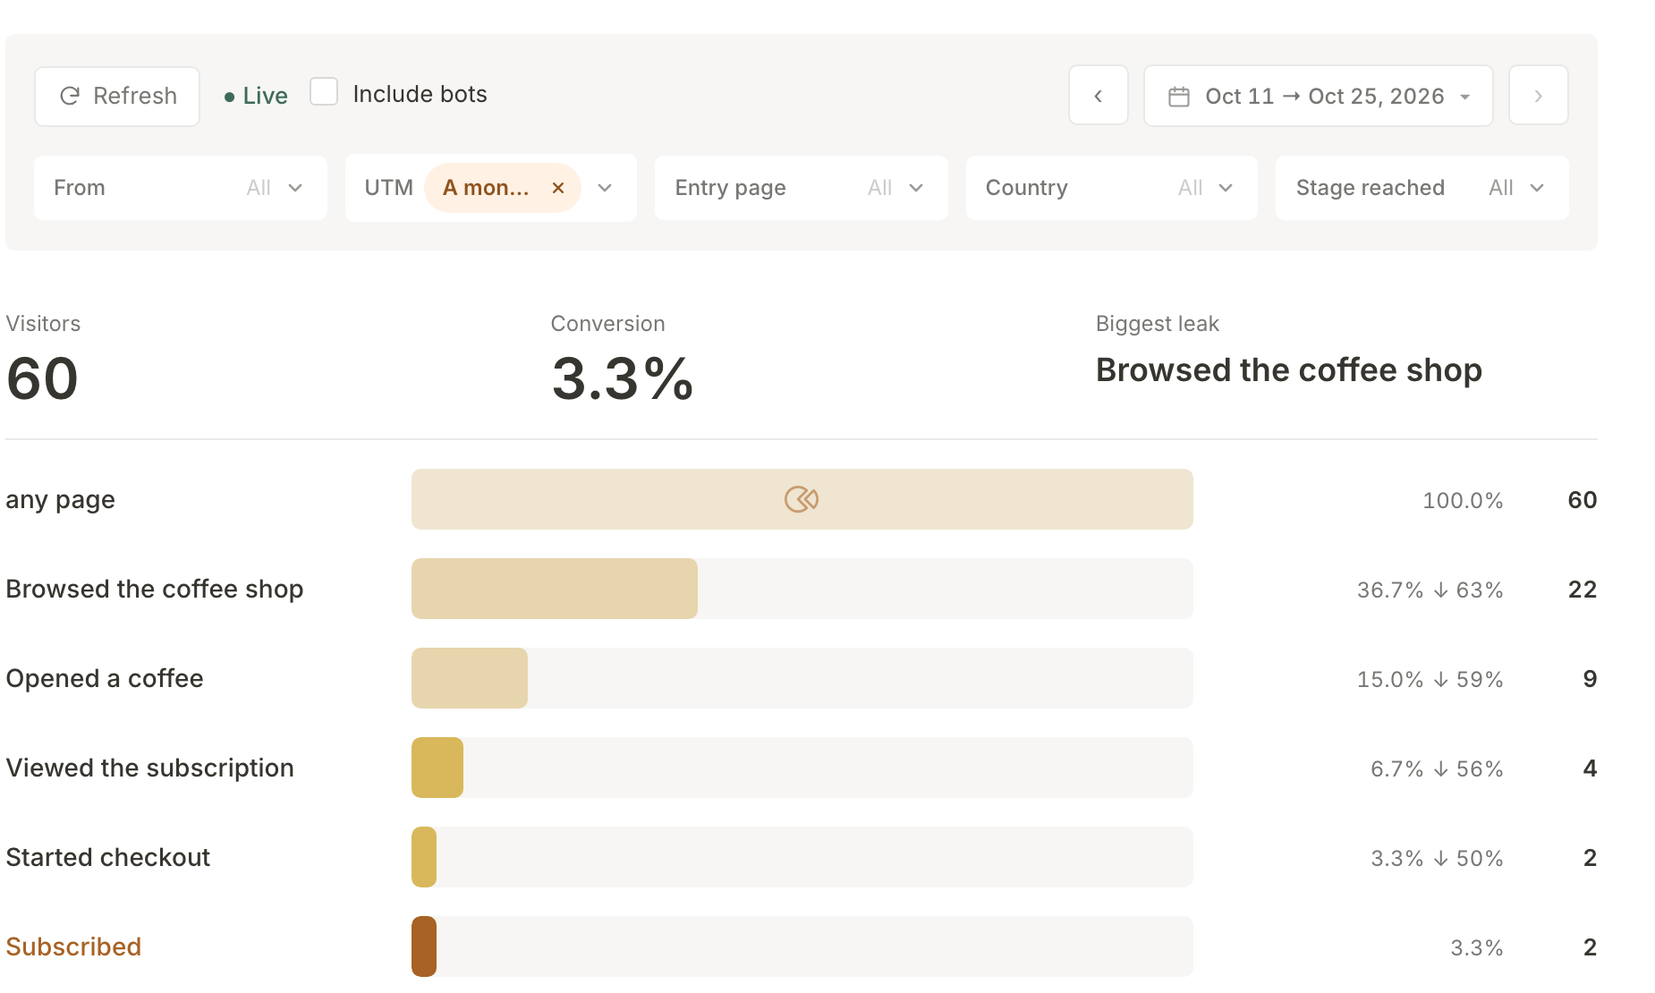Click the refresh arrow icon

[x=70, y=96]
